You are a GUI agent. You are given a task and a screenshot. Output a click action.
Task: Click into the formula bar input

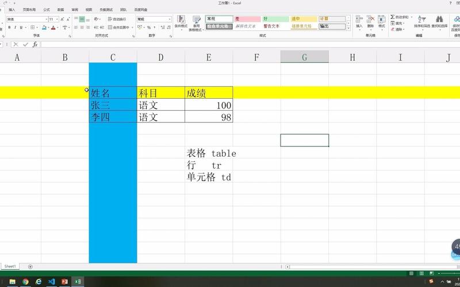(250, 44)
